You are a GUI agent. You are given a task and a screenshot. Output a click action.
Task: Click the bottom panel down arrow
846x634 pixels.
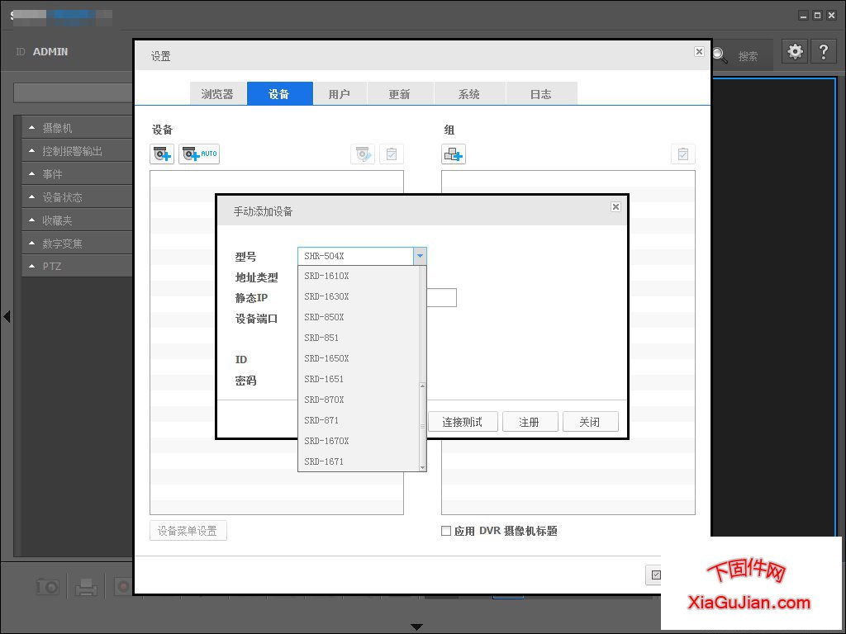coord(416,627)
